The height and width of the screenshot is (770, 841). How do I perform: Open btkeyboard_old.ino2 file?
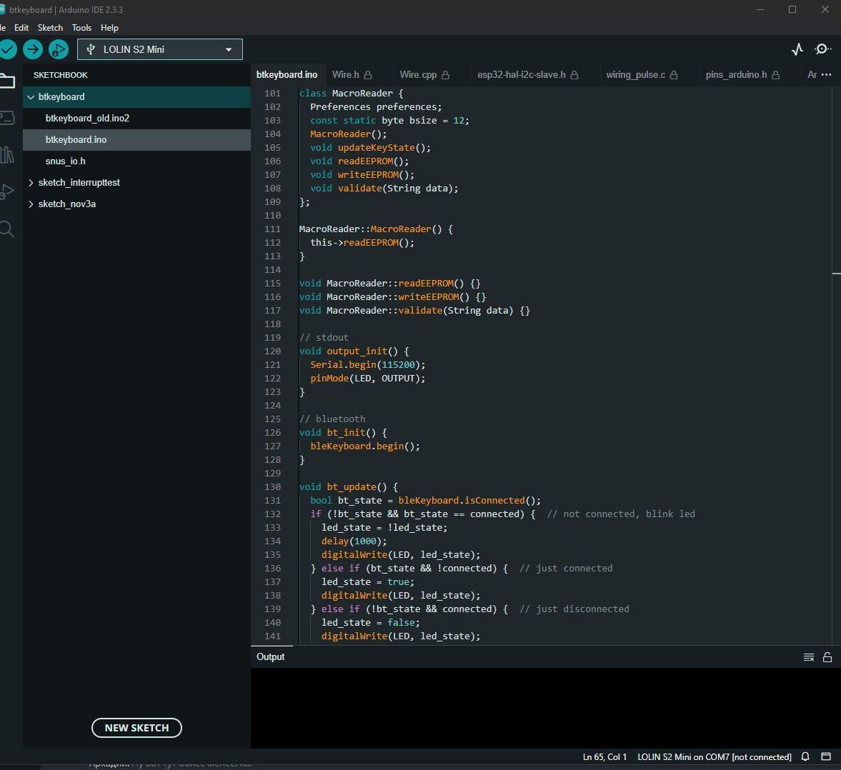pyautogui.click(x=87, y=119)
